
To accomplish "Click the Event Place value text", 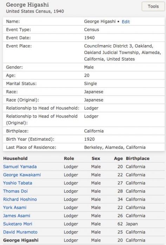I will pos(122,52).
